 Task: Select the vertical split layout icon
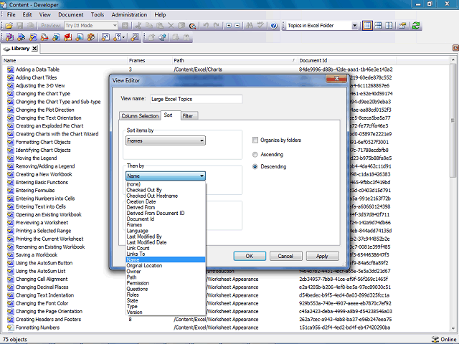pyautogui.click(x=389, y=26)
